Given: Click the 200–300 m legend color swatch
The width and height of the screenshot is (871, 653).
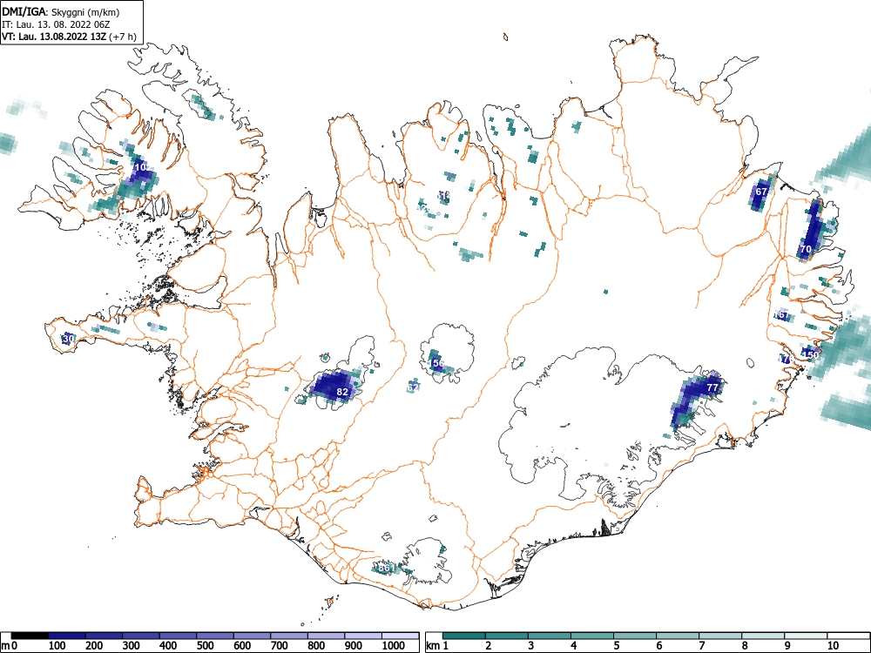Looking at the screenshot, I should (x=104, y=636).
